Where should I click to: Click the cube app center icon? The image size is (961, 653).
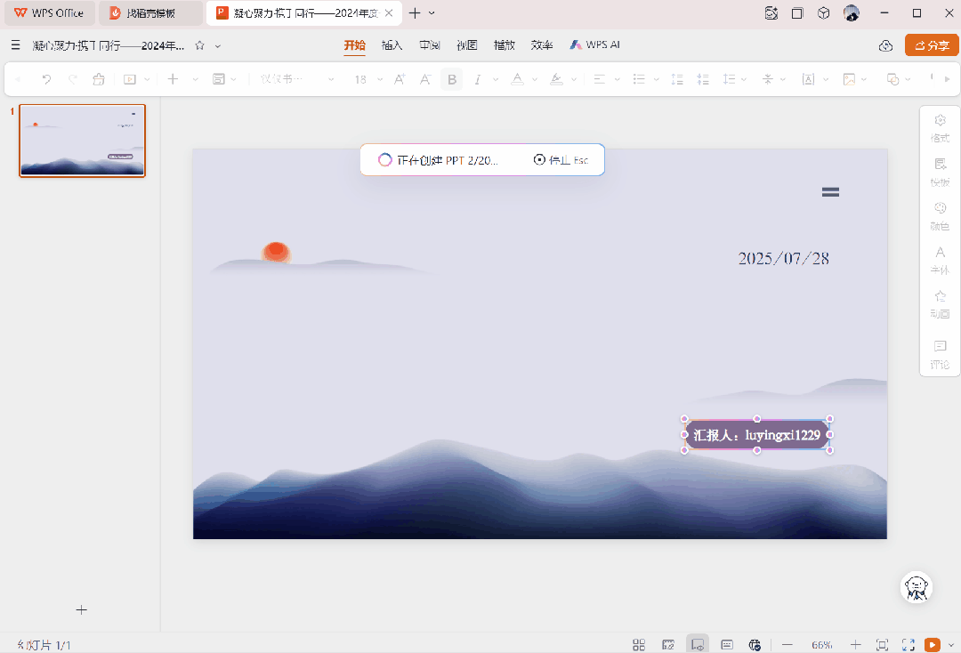click(x=824, y=12)
